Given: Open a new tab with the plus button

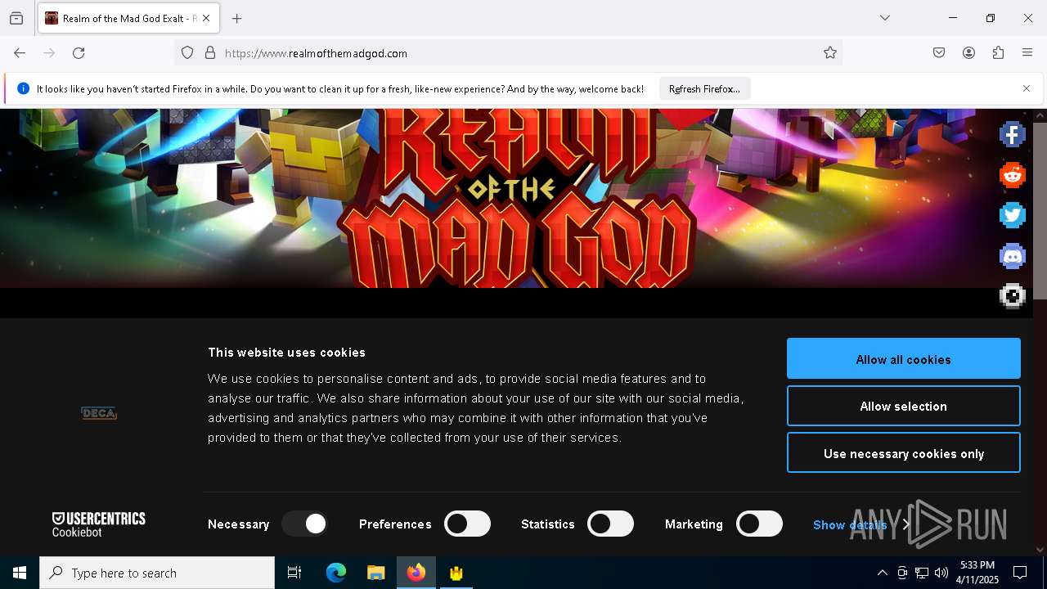Looking at the screenshot, I should tap(237, 18).
